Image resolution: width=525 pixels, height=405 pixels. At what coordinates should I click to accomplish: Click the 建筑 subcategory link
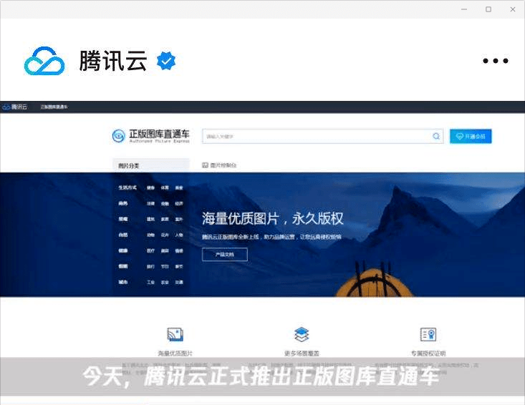(150, 219)
